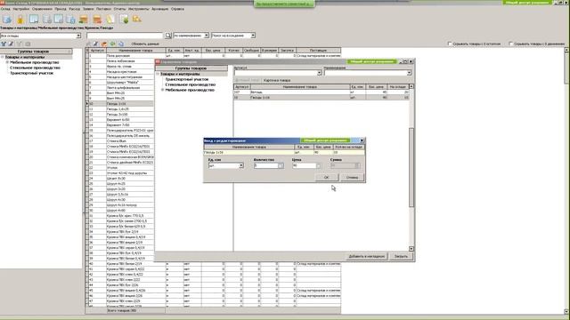Click the main window's right vertical scrollbar
The image size is (570, 320).
click(x=566, y=180)
